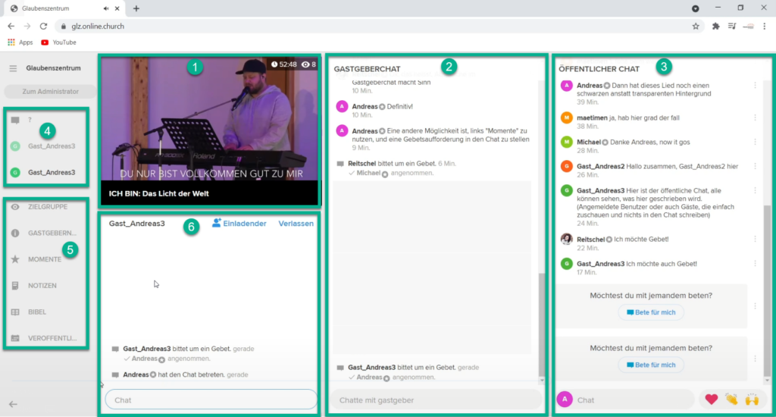Send the raised hands reaction

[x=752, y=400]
